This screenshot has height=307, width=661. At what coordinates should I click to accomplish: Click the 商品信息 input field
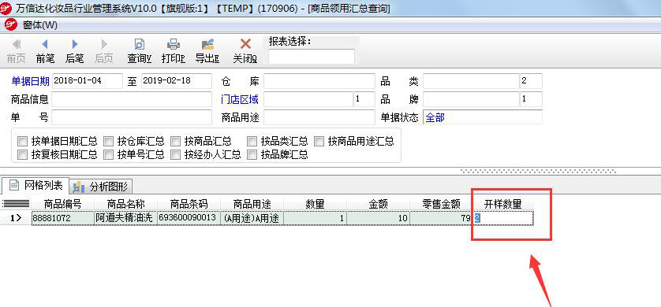click(132, 99)
